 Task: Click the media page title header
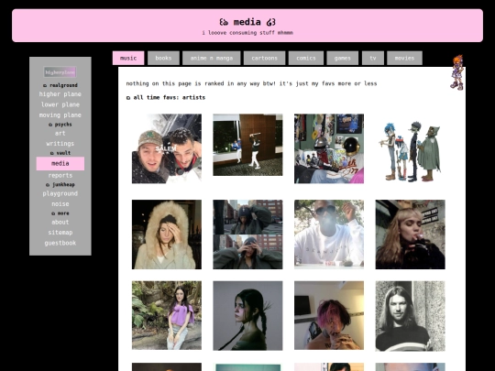pyautogui.click(x=247, y=22)
